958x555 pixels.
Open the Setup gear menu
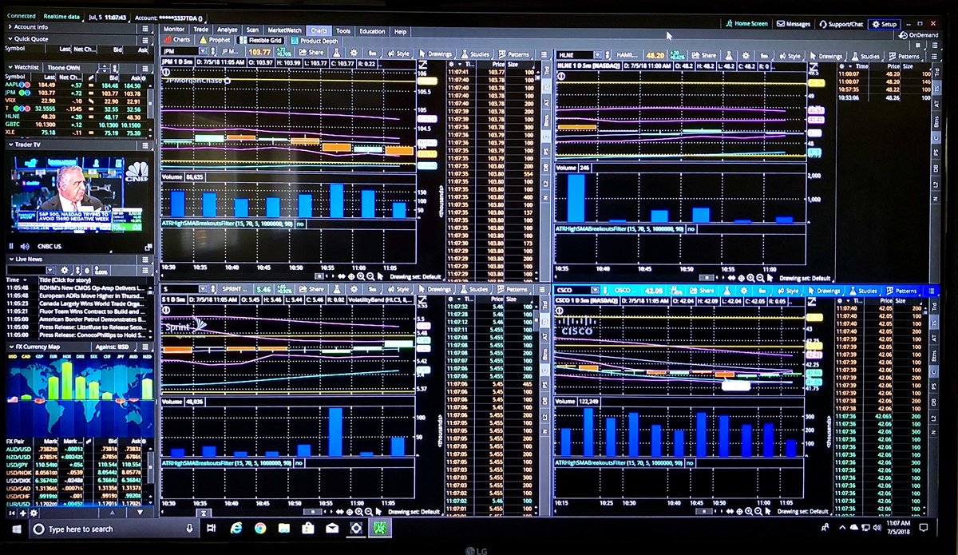click(x=885, y=24)
